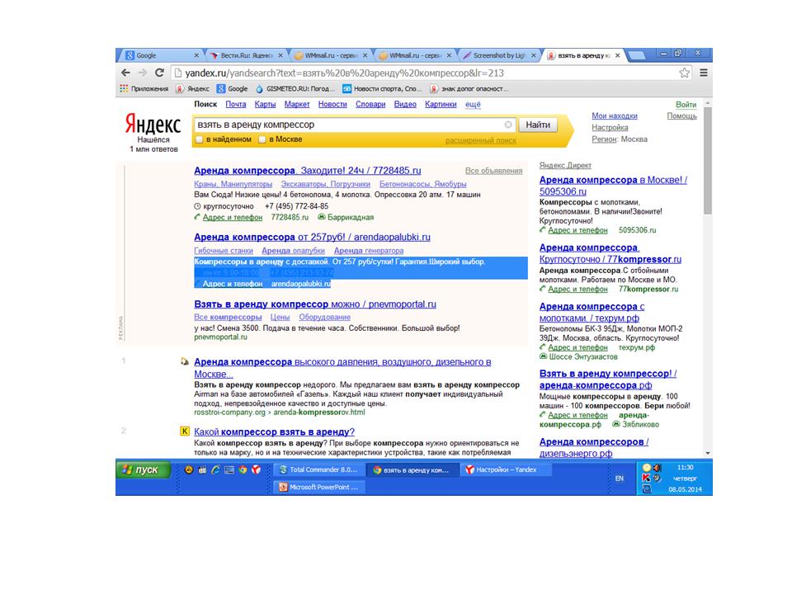Open the Все объявления link
This screenshot has width=792, height=594.
click(x=493, y=171)
